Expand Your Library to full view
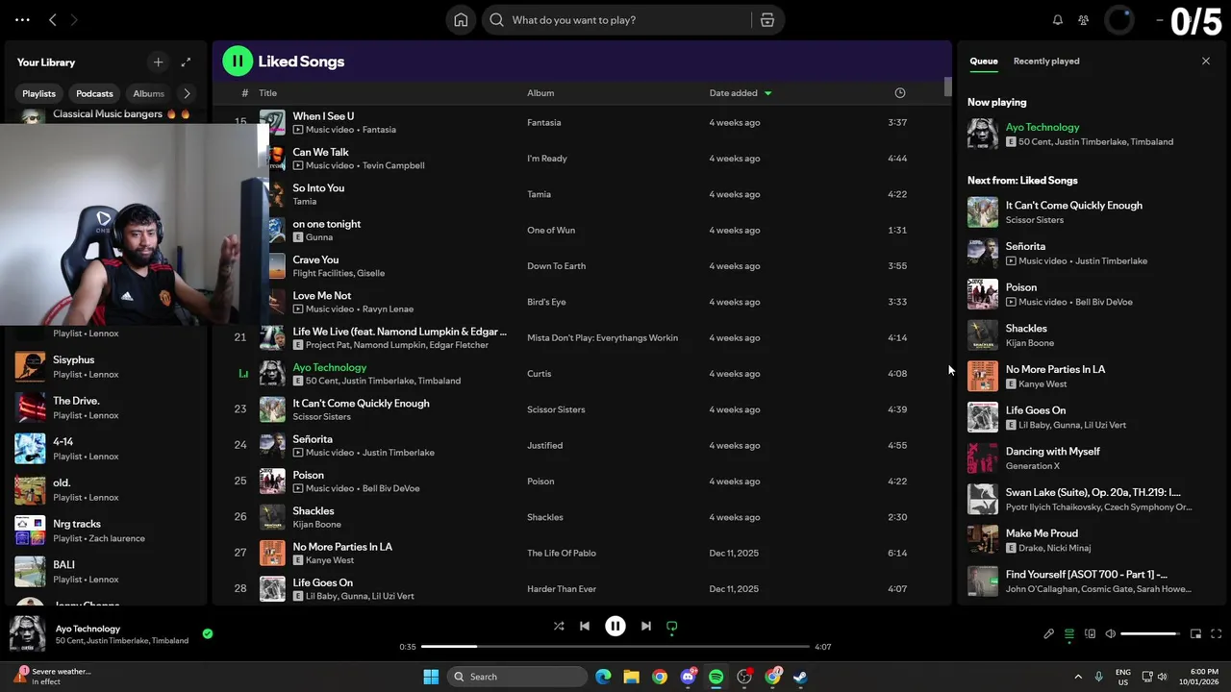 click(187, 62)
